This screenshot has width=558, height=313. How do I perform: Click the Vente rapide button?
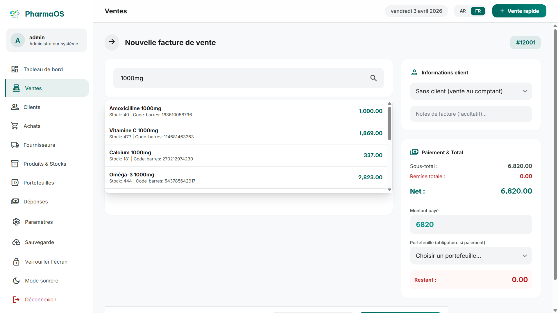point(519,11)
